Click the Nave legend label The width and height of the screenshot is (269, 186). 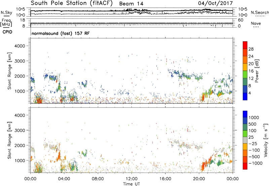(x=256, y=23)
